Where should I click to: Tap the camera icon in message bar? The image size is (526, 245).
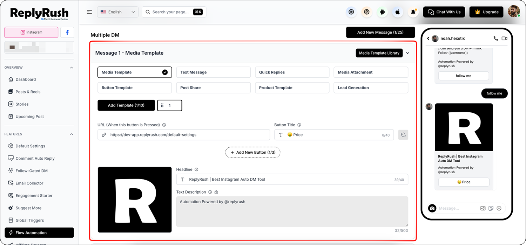click(432, 208)
